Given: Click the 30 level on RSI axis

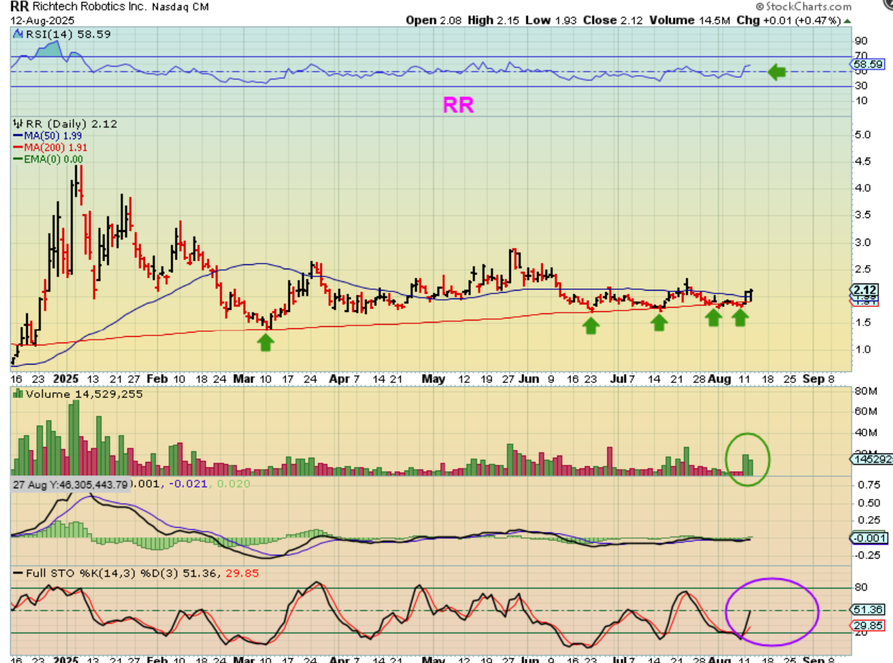Looking at the screenshot, I should tap(861, 86).
